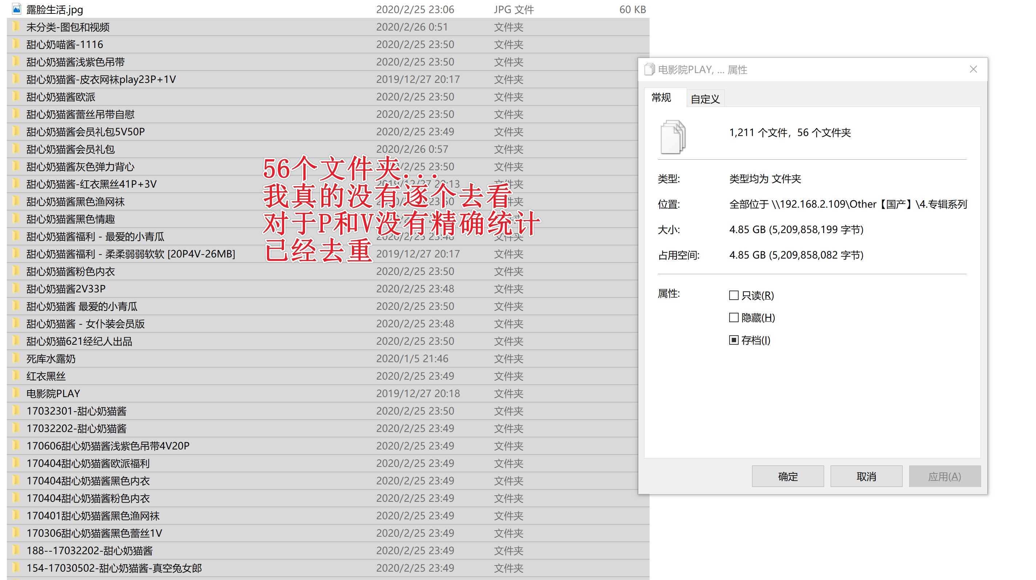This screenshot has width=1036, height=580.
Task: Click folder icon of 170606甜心奶猫酱浅紫色吊带4V20P
Action: click(16, 446)
